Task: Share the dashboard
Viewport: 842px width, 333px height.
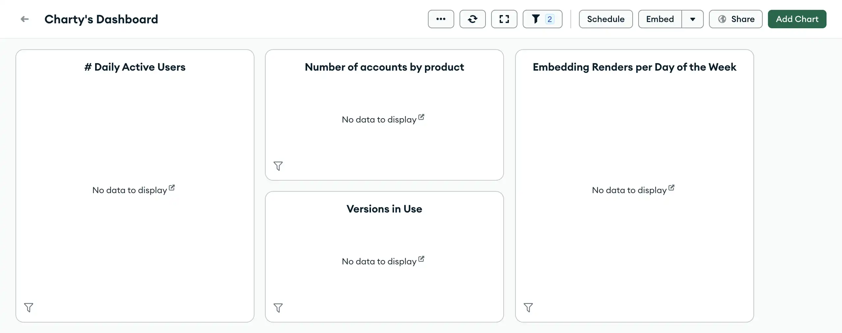Action: (x=736, y=19)
